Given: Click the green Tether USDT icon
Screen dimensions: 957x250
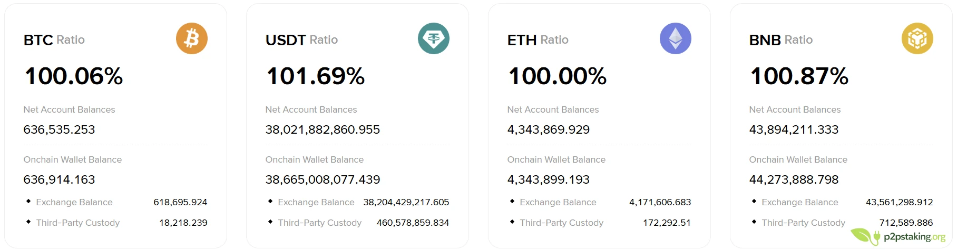Looking at the screenshot, I should [x=433, y=38].
